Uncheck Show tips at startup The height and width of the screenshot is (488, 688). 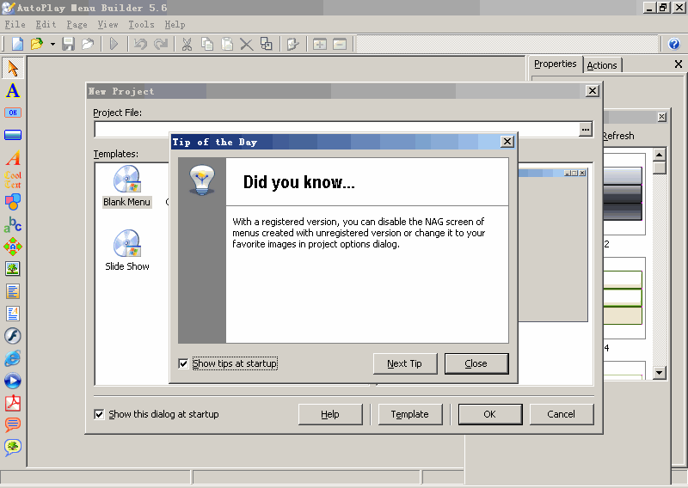tap(183, 363)
